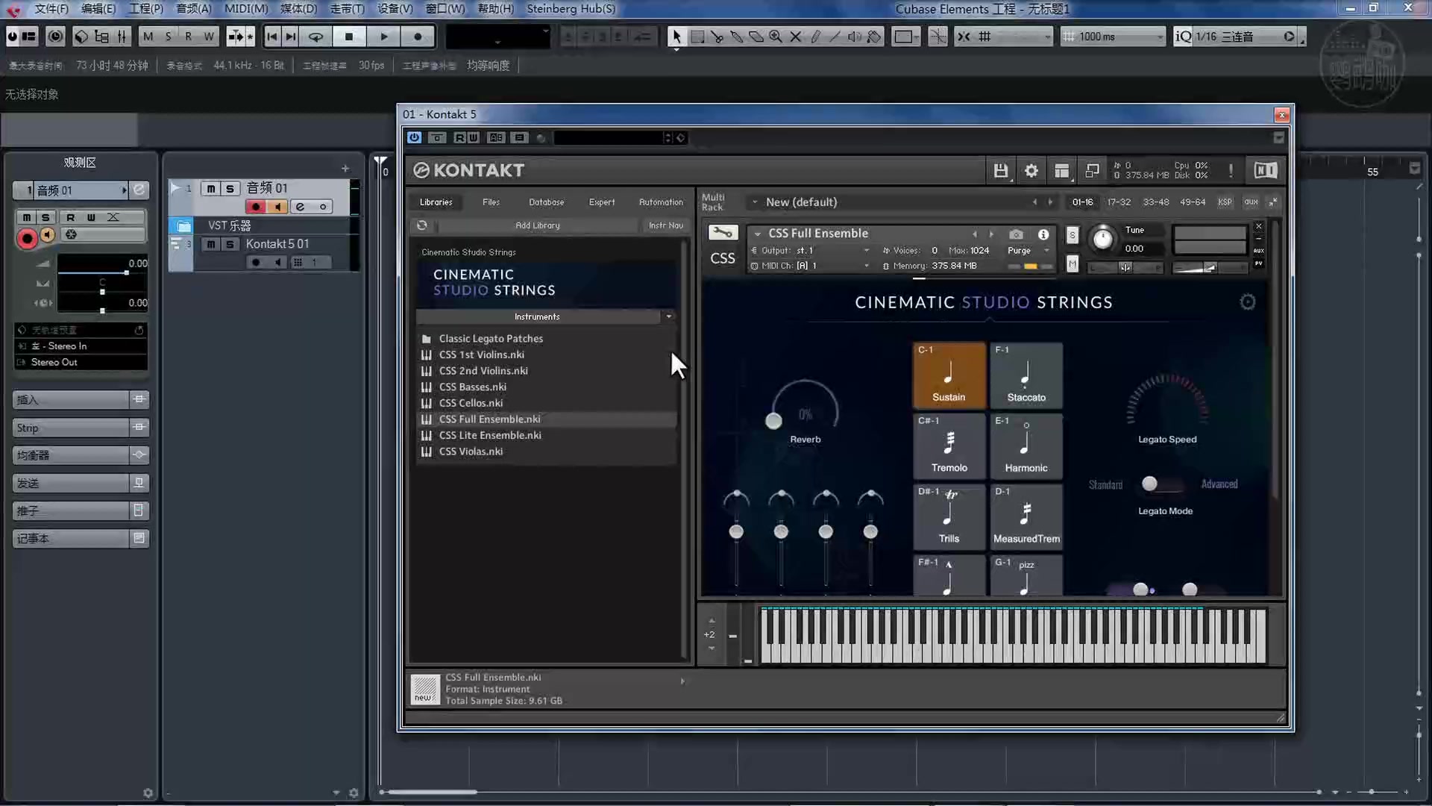Switch to the Files tab in Kontakt
Screen dimensions: 1432x806
pyautogui.click(x=491, y=201)
